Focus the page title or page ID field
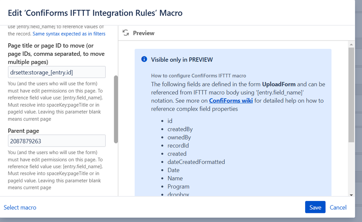 [x=57, y=72]
